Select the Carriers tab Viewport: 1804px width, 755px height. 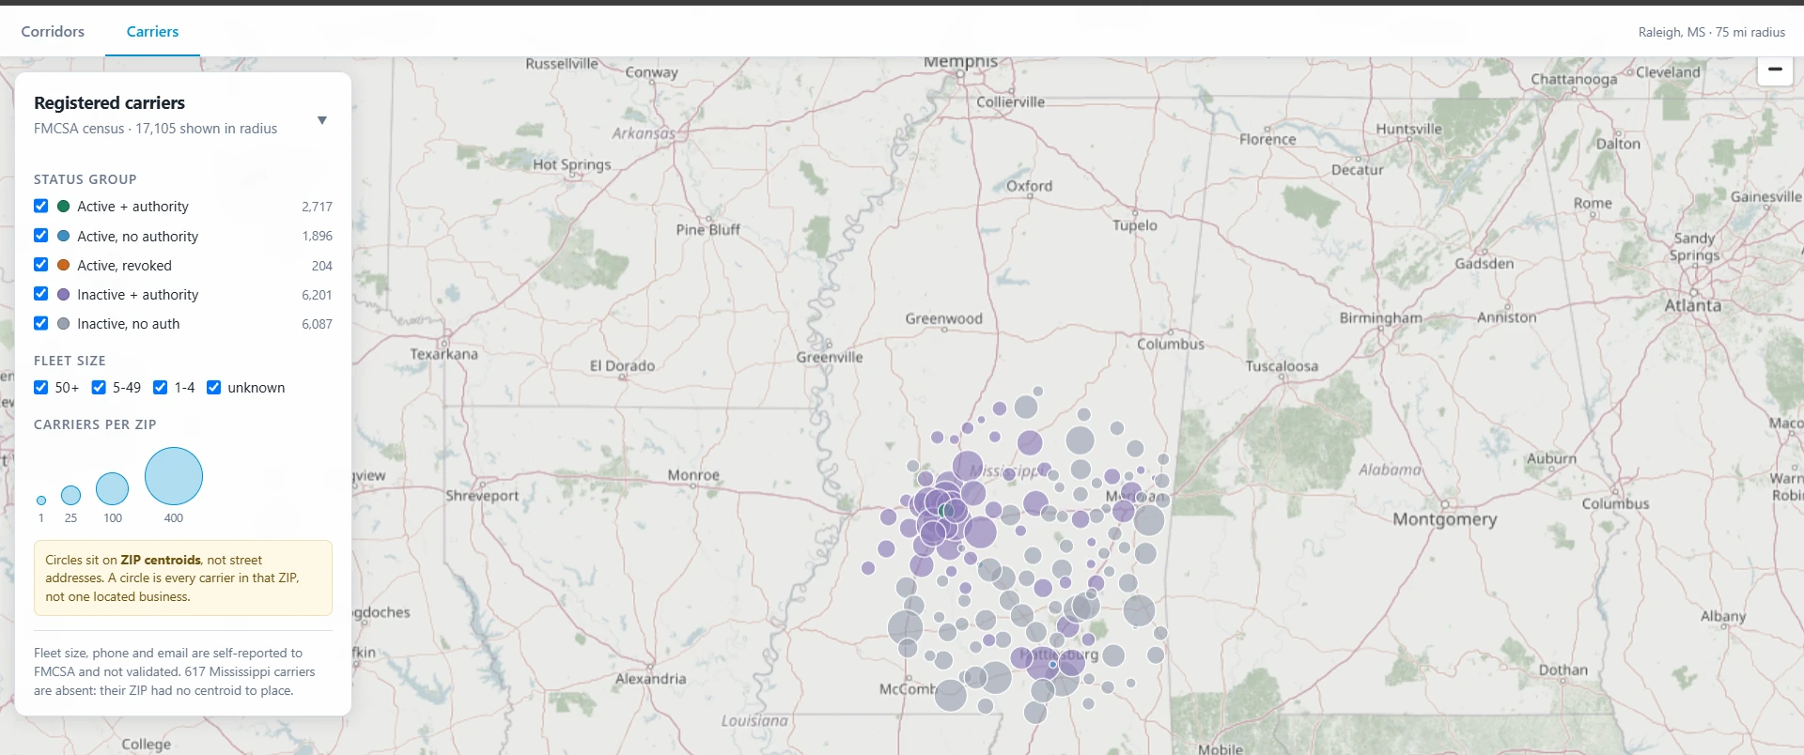152,31
